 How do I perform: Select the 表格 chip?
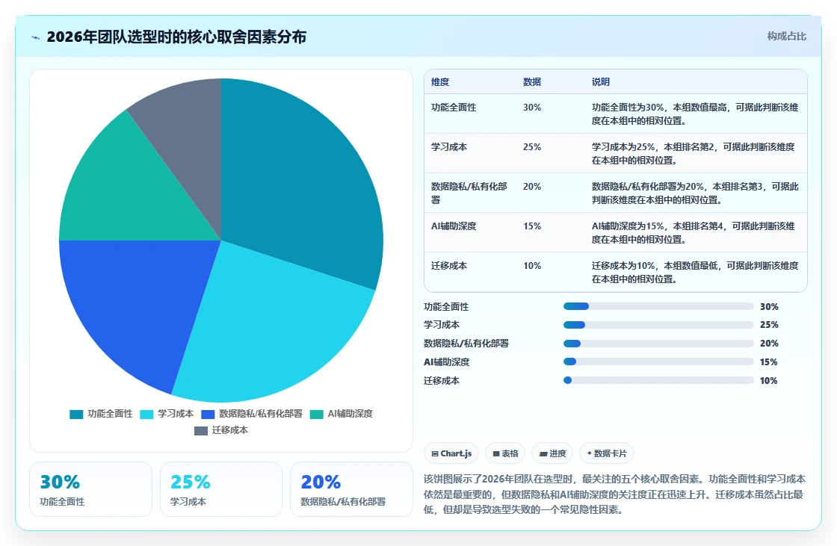pyautogui.click(x=505, y=453)
